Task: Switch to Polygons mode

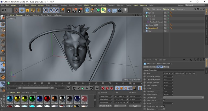Action: coord(3,52)
